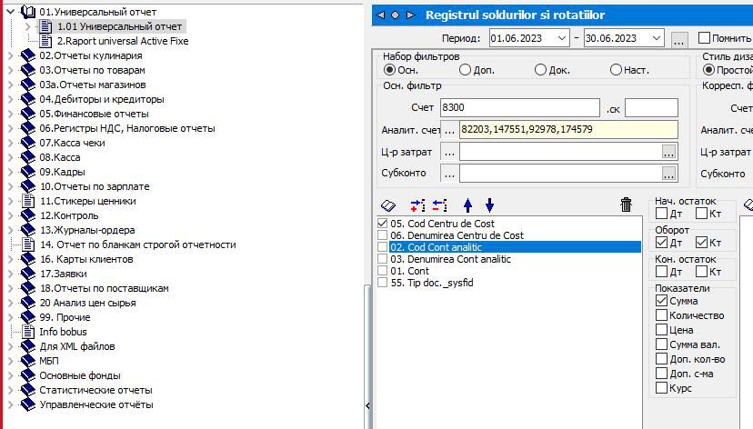
Task: Select the Доп. filter set radio button
Action: [465, 70]
